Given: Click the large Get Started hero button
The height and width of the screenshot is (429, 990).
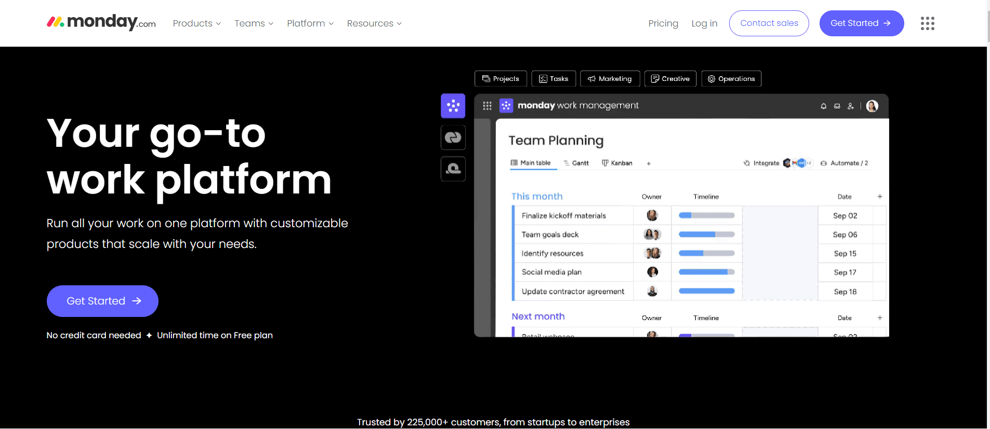Looking at the screenshot, I should click(102, 301).
